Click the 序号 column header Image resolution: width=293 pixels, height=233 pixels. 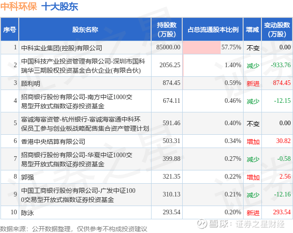point(10,29)
